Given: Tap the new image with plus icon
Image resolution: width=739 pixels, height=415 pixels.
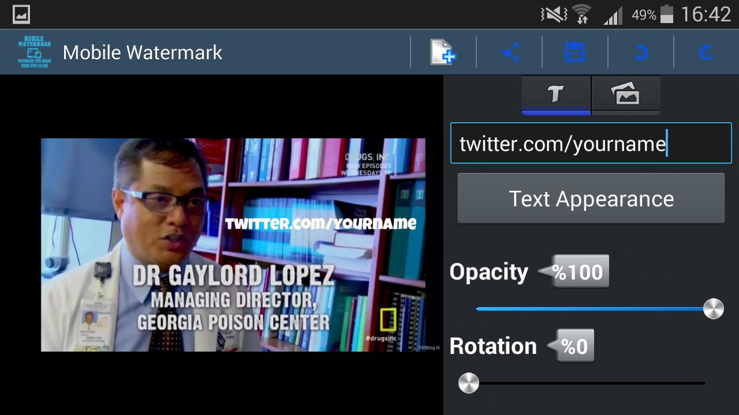Looking at the screenshot, I should click(x=443, y=52).
